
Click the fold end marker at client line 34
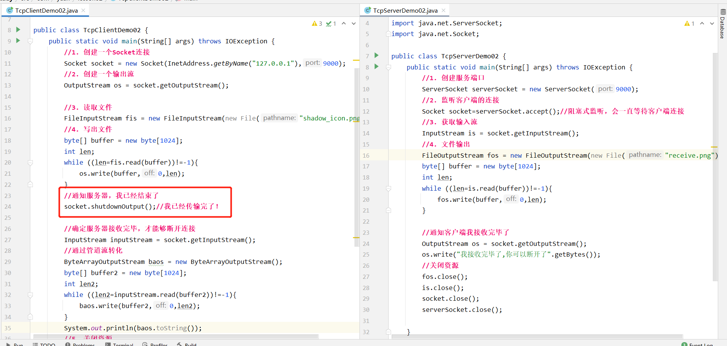[30, 317]
